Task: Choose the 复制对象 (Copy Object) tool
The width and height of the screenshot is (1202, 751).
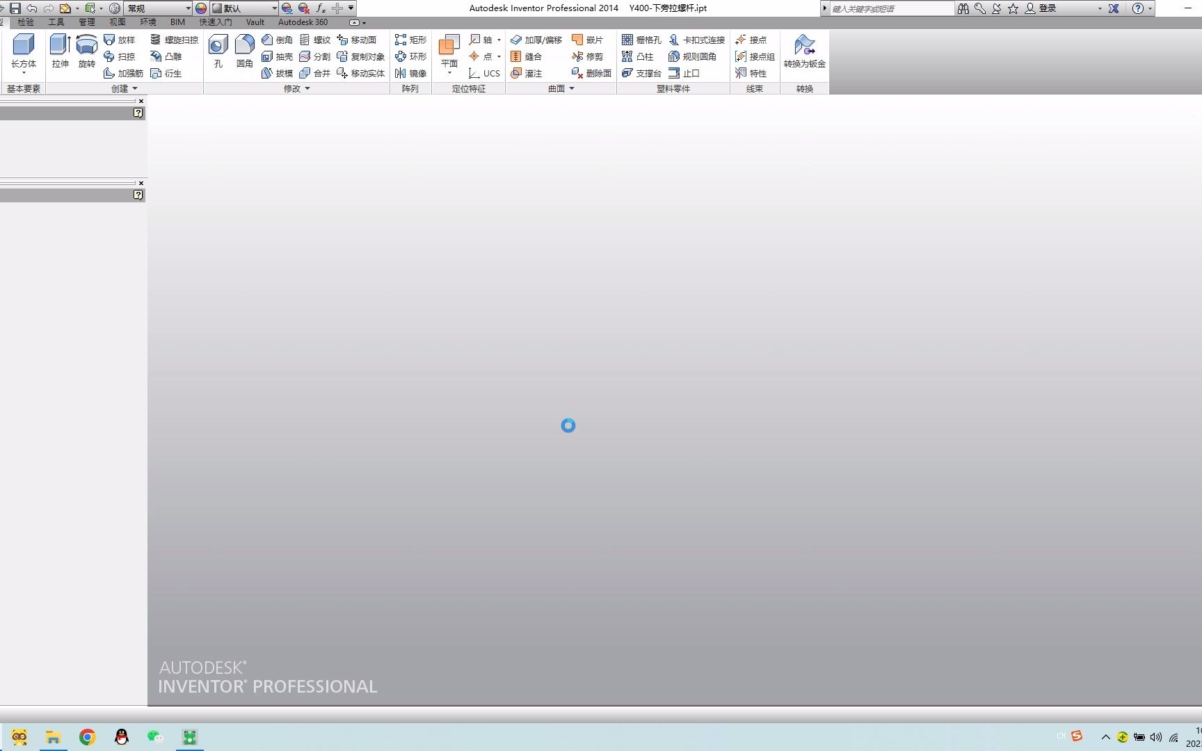Action: pos(360,56)
